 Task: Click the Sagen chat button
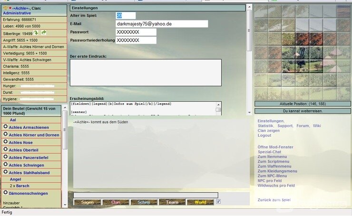pyautogui.click(x=88, y=202)
